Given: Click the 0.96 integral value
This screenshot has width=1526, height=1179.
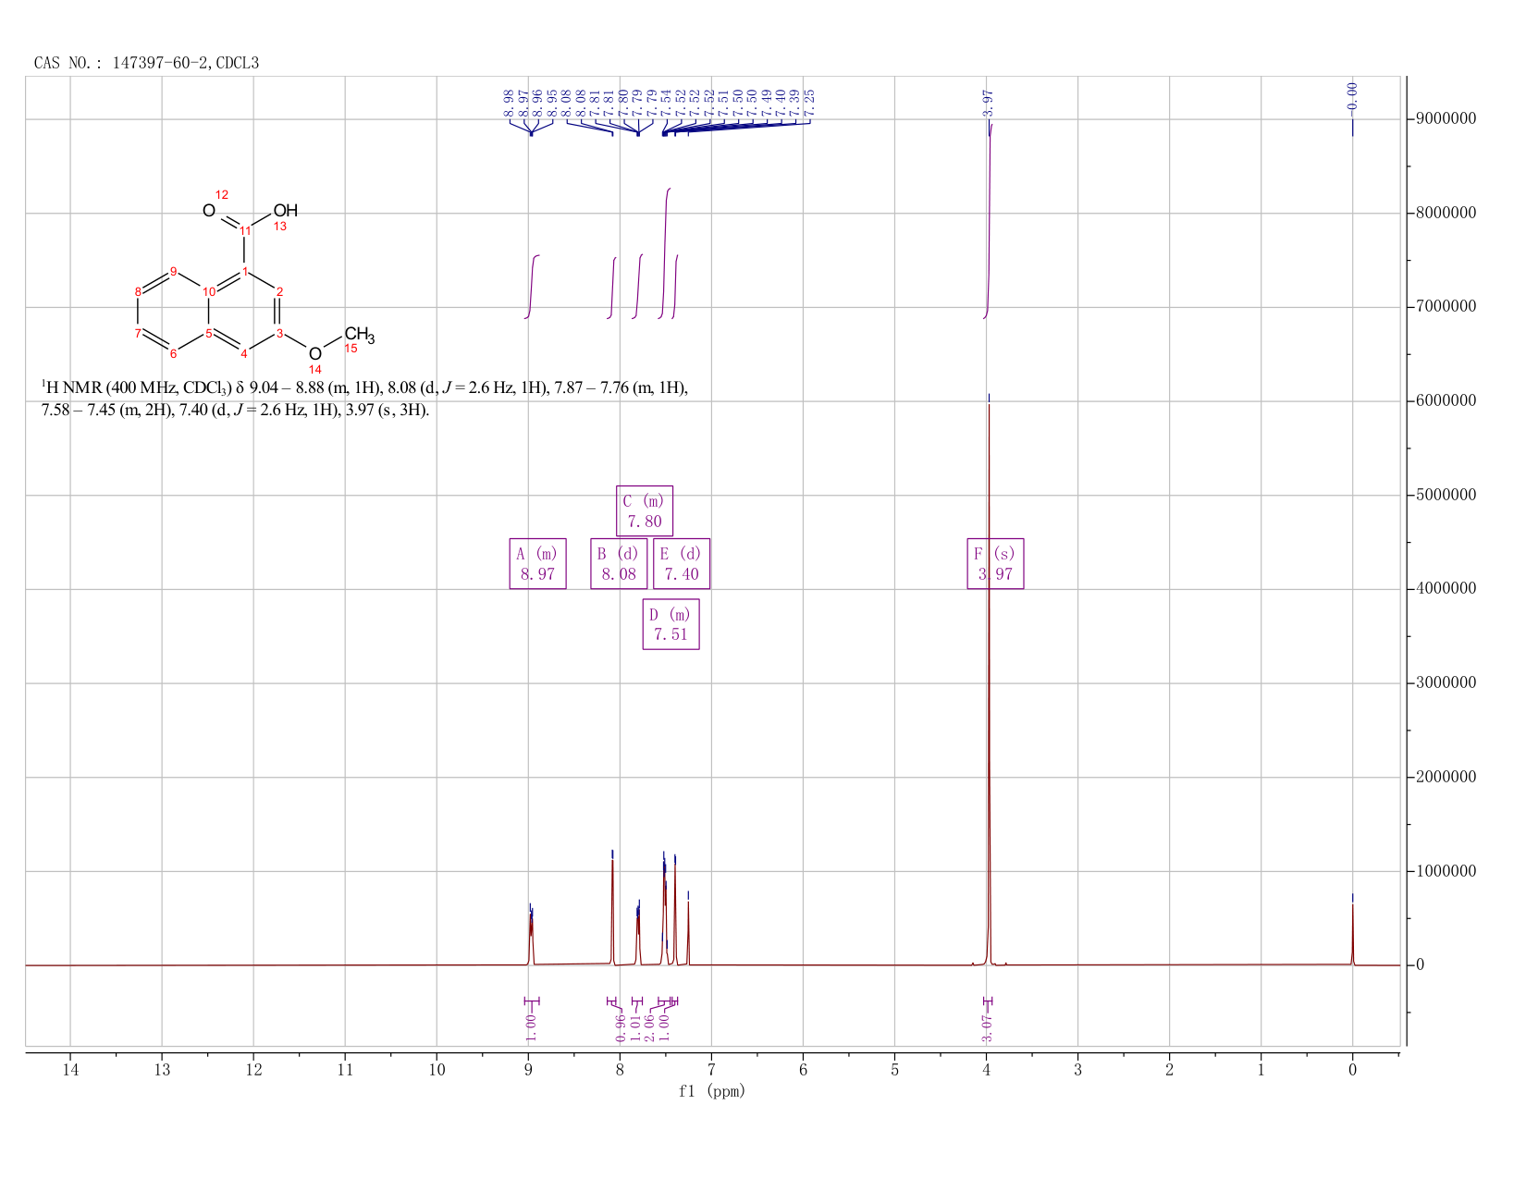Looking at the screenshot, I should 621,1027.
